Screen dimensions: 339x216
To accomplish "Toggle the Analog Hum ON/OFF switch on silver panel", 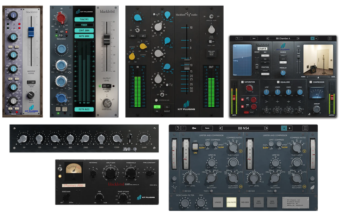I will point(106,86).
